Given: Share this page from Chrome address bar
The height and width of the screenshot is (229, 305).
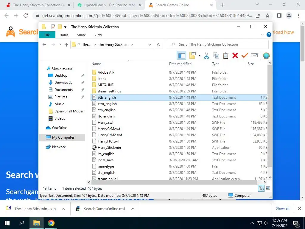Looking at the screenshot, I should [258, 16].
